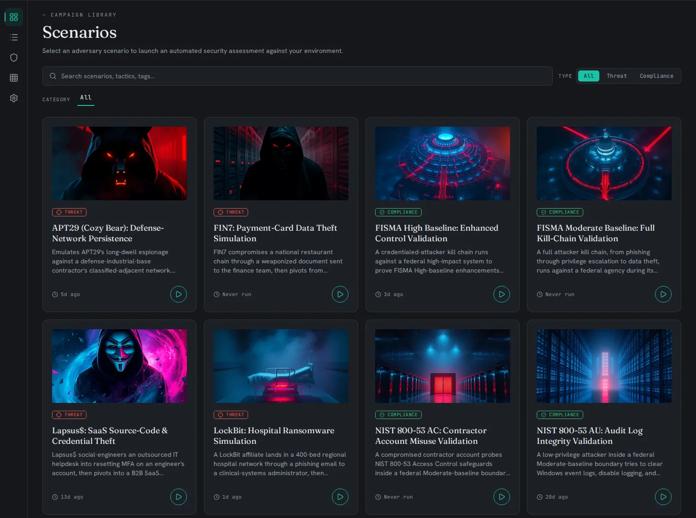The width and height of the screenshot is (696, 518).
Task: Click the THREAT badge on APT29 card
Action: pos(69,212)
